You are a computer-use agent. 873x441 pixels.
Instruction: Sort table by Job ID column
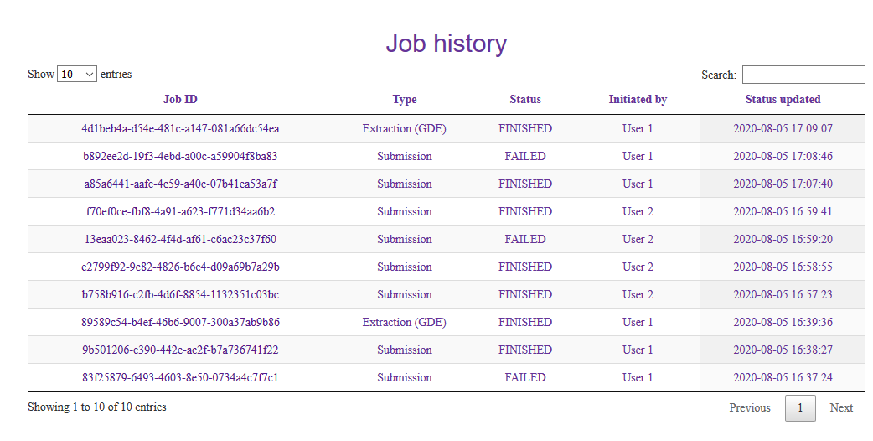[180, 99]
